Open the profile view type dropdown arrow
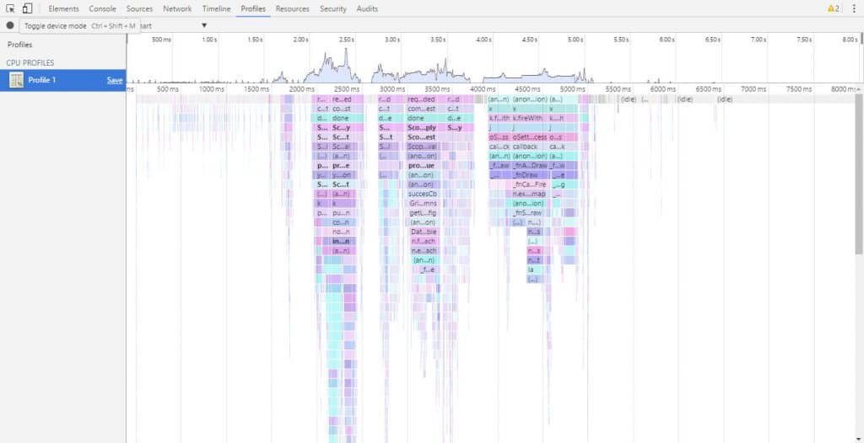Image resolution: width=864 pixels, height=443 pixels. pos(204,25)
